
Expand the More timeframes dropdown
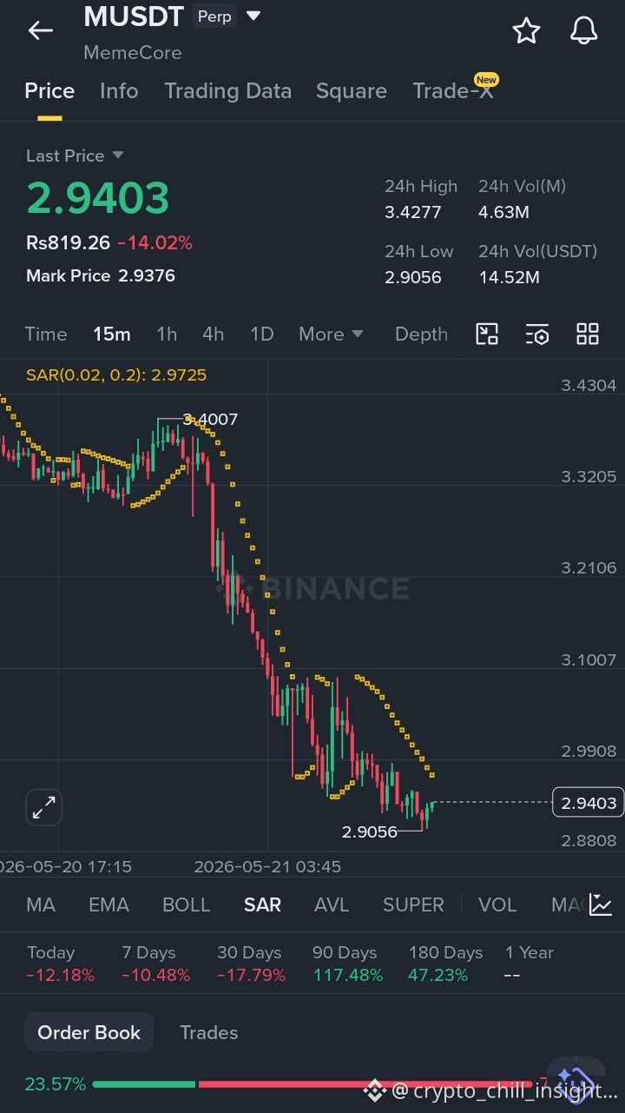coord(331,335)
